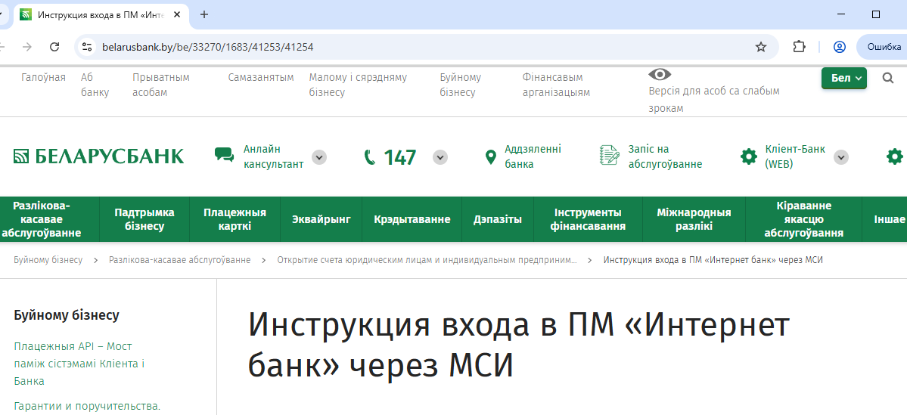The image size is (907, 415).
Task: Click the address bar URL
Action: coord(208,47)
